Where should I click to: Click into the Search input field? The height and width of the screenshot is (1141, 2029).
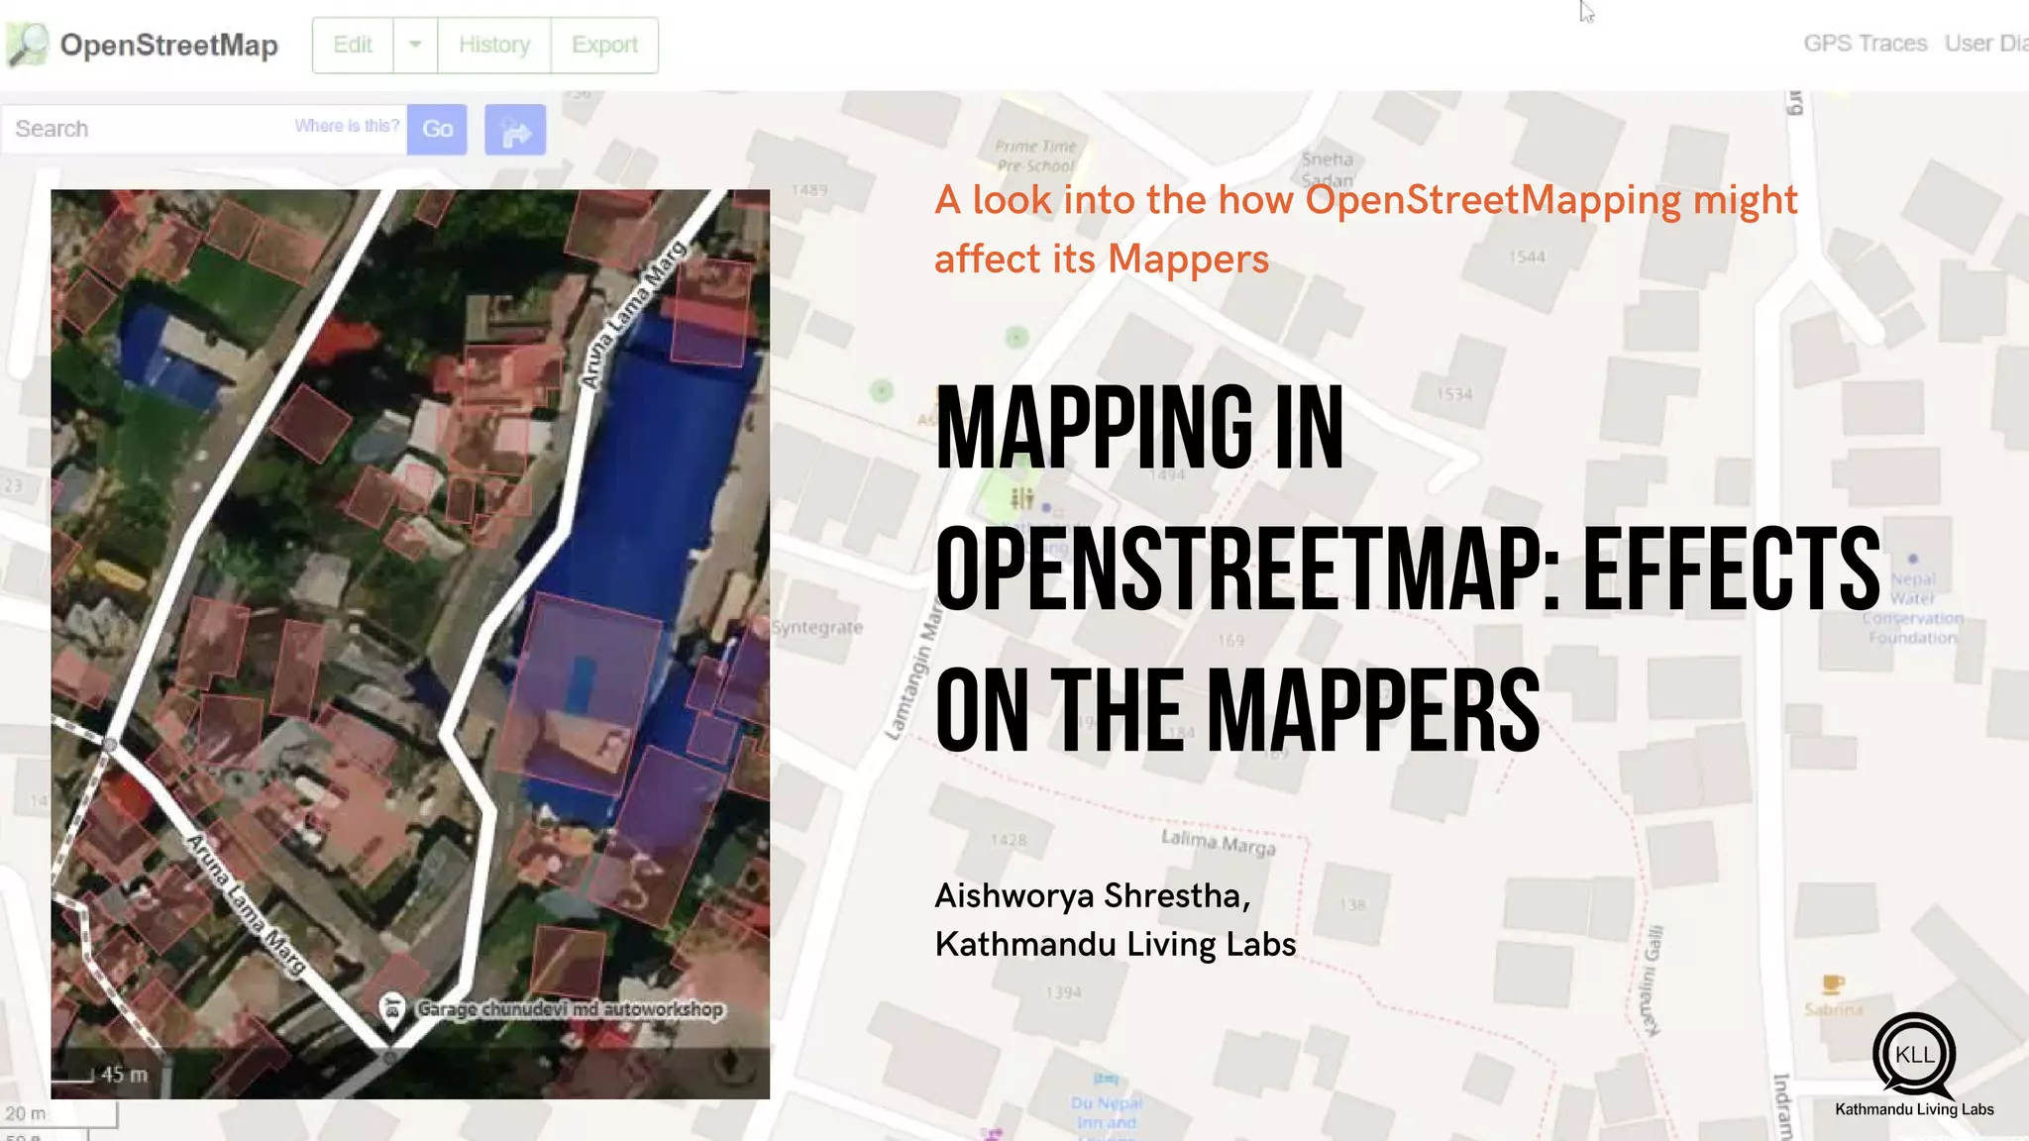click(149, 129)
